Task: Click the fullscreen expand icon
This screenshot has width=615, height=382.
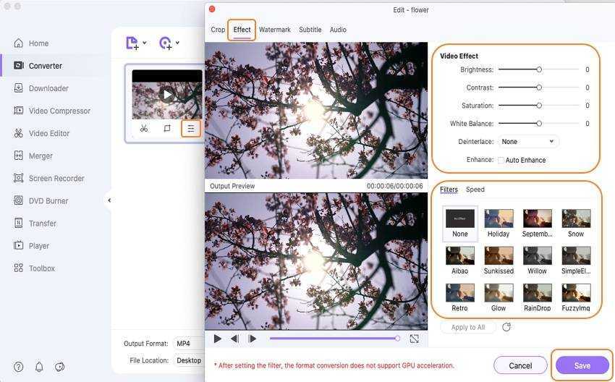Action: point(414,339)
